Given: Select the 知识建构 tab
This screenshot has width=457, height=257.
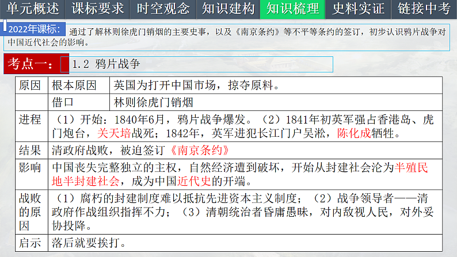Looking at the screenshot, I should (228, 9).
